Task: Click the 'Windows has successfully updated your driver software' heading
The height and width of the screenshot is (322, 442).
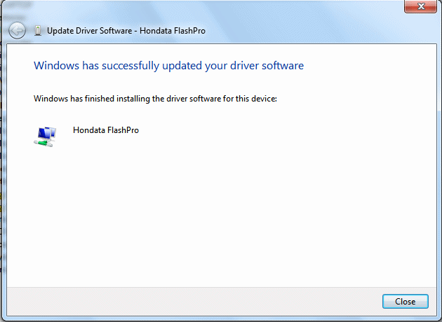Action: coord(168,66)
